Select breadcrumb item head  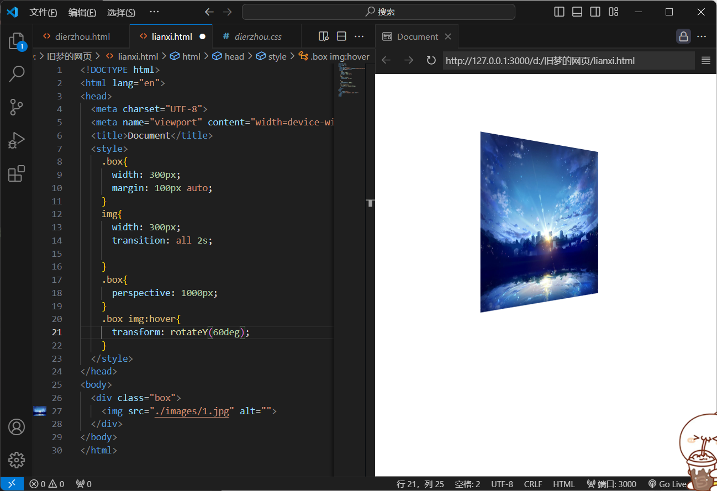228,56
